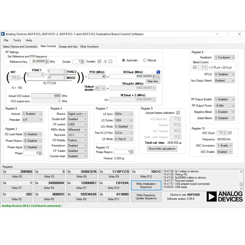Switch to Select Device and Connection tab
The height and width of the screenshot is (245, 245).
click(20, 47)
